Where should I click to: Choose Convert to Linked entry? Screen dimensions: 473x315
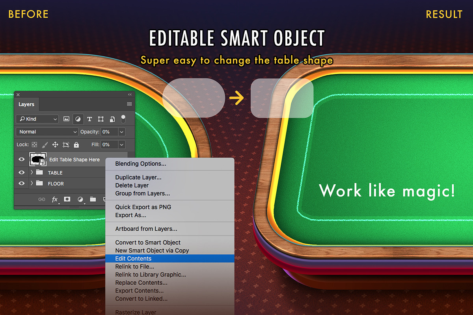coord(170,298)
